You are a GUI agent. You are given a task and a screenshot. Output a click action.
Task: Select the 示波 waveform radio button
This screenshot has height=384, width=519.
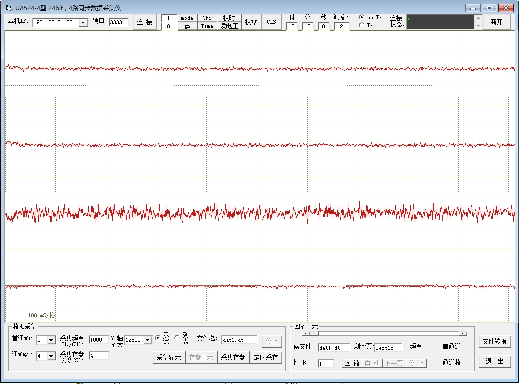click(157, 338)
